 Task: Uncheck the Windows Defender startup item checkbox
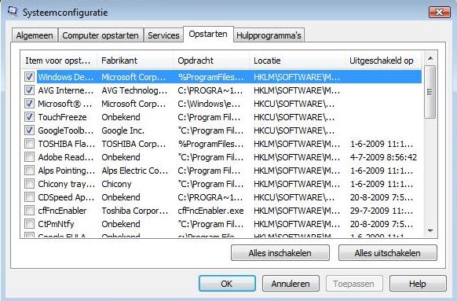point(29,77)
